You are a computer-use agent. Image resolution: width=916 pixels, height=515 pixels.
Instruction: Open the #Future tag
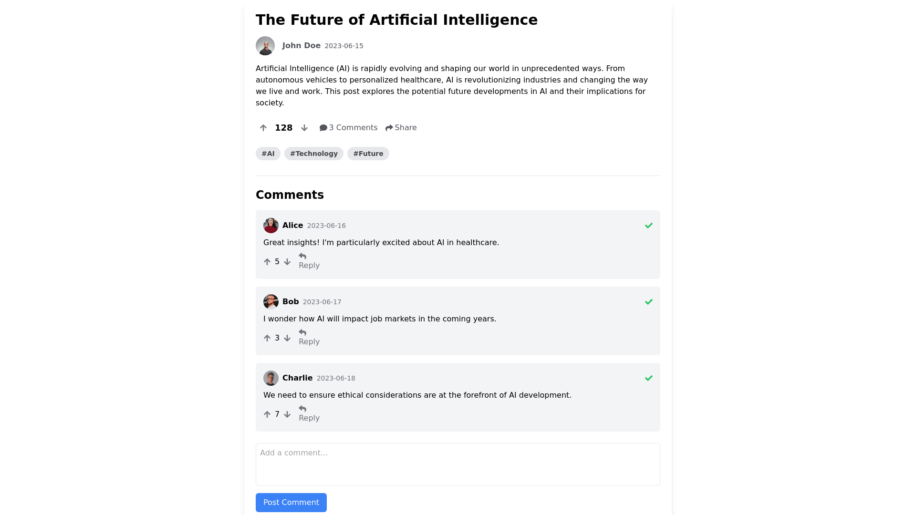[x=368, y=154]
